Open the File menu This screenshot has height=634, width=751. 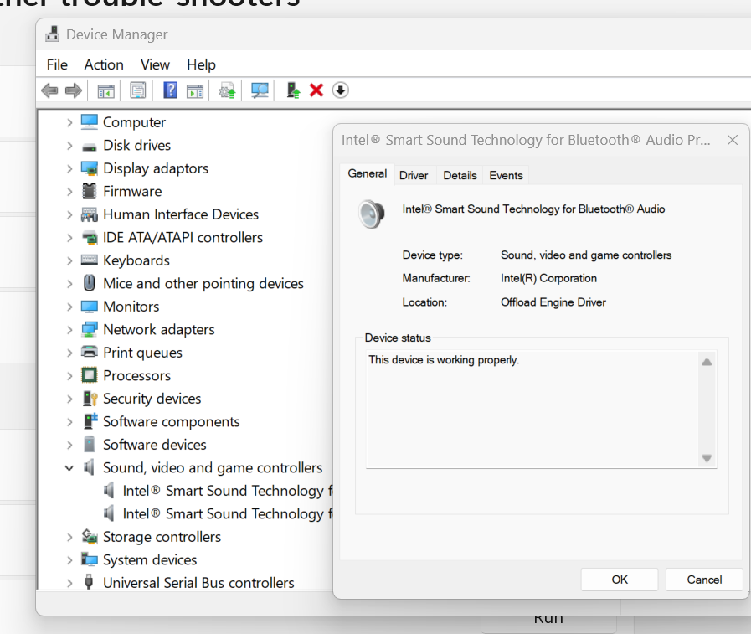[57, 64]
